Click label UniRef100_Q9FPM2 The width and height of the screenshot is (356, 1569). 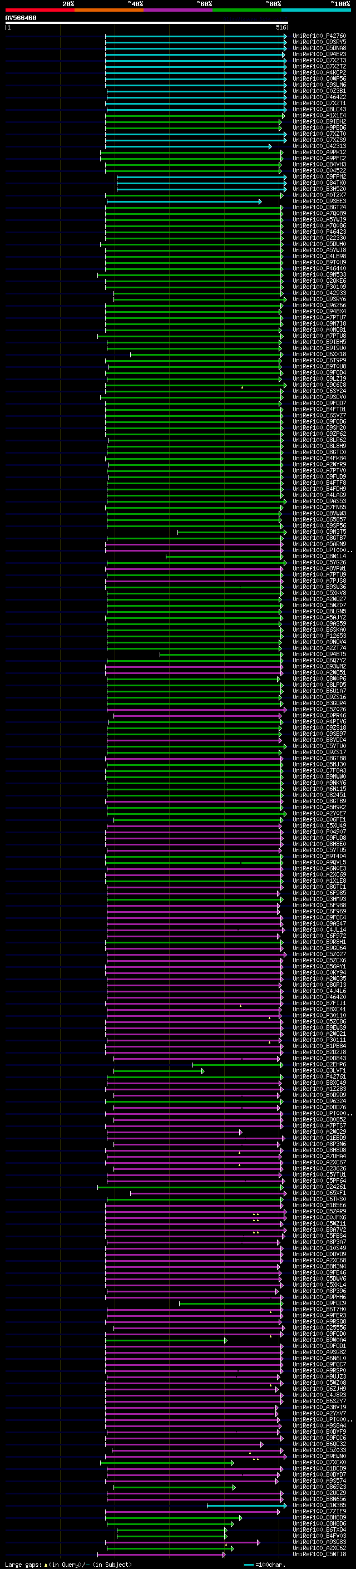coord(319,176)
